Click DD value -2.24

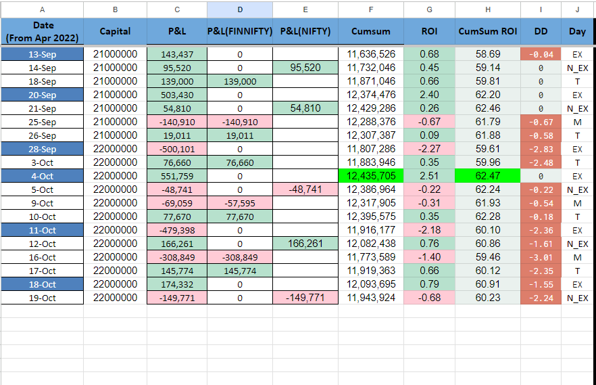[541, 298]
